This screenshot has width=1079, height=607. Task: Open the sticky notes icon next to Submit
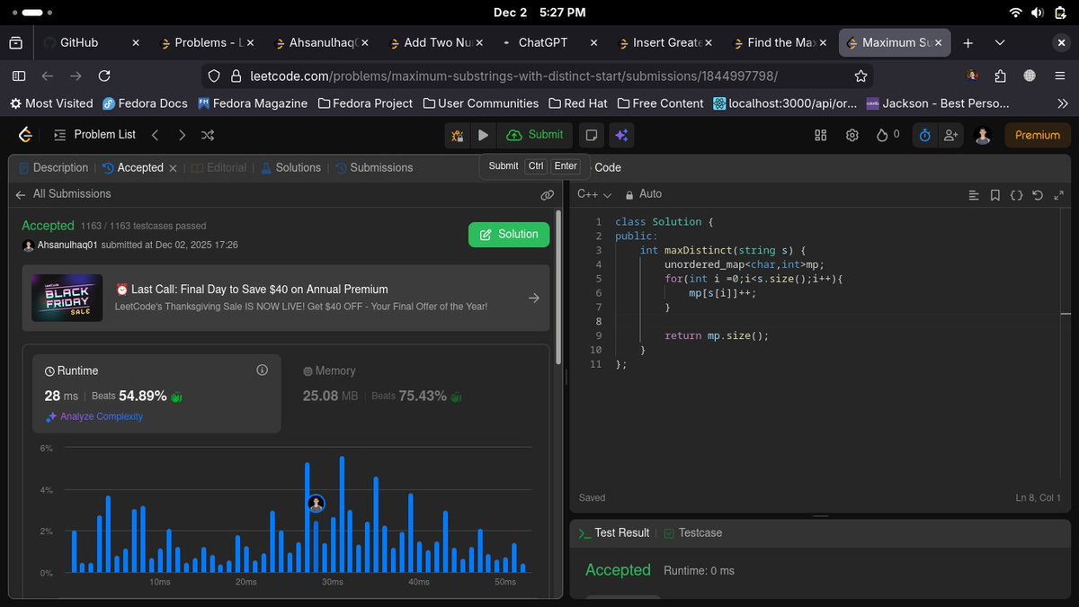coord(592,135)
